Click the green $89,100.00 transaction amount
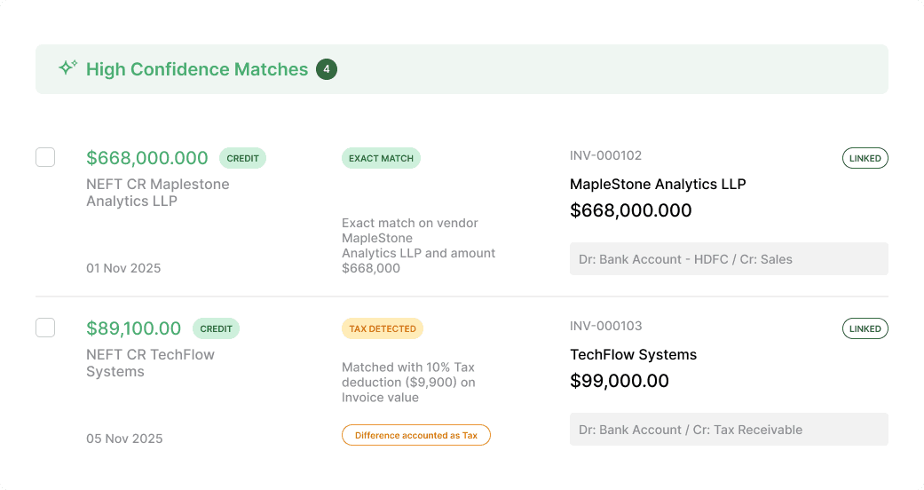Image resolution: width=924 pixels, height=490 pixels. (x=134, y=328)
